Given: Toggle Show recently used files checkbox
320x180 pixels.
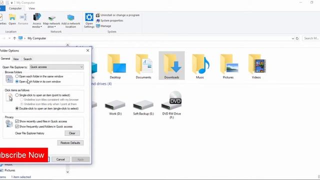Looking at the screenshot, I should [x=17, y=121].
